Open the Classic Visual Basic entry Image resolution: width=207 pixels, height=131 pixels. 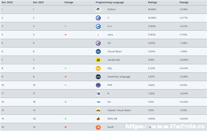point(119,110)
